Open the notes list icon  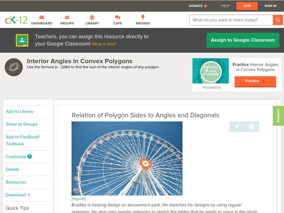[251, 127]
